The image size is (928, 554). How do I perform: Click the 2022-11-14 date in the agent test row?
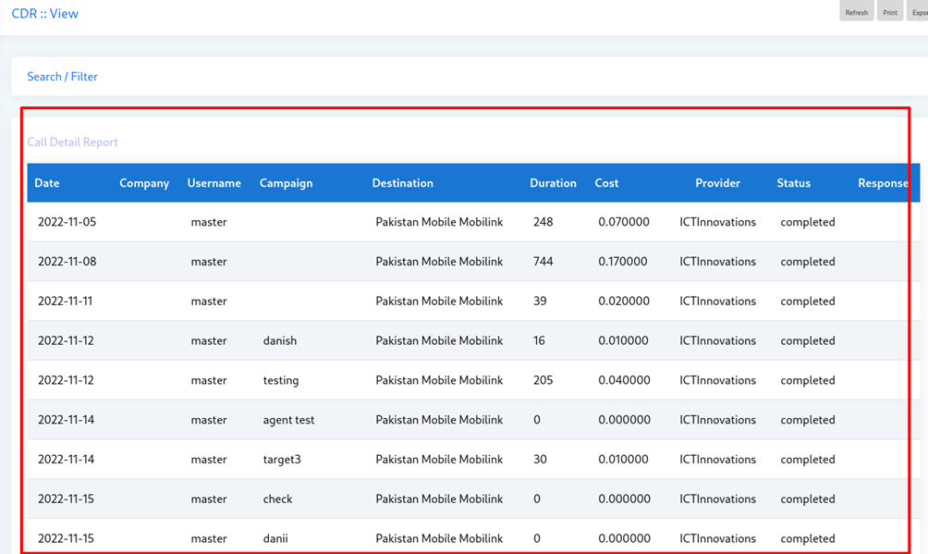[x=67, y=420]
